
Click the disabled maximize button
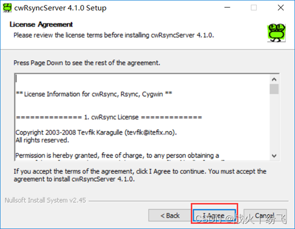coord(253,7)
